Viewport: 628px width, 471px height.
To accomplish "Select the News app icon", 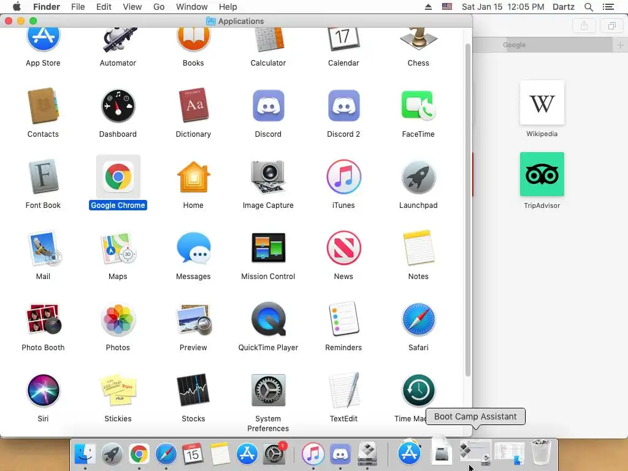I will coord(343,248).
